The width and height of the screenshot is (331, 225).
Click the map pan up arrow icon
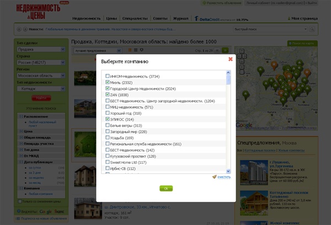[x=242, y=51]
